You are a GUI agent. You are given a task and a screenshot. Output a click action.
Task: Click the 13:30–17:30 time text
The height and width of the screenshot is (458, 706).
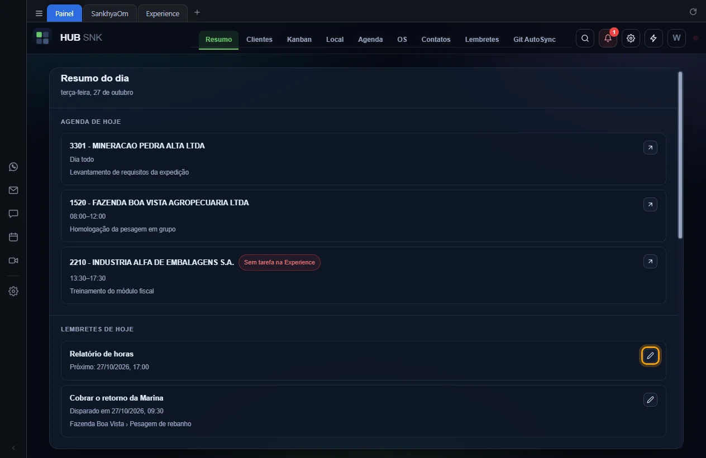pos(88,278)
